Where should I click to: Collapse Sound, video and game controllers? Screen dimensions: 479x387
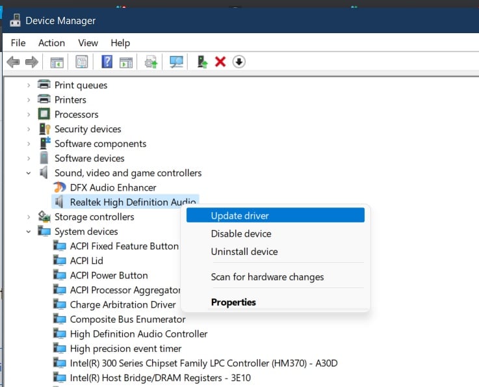pos(29,173)
